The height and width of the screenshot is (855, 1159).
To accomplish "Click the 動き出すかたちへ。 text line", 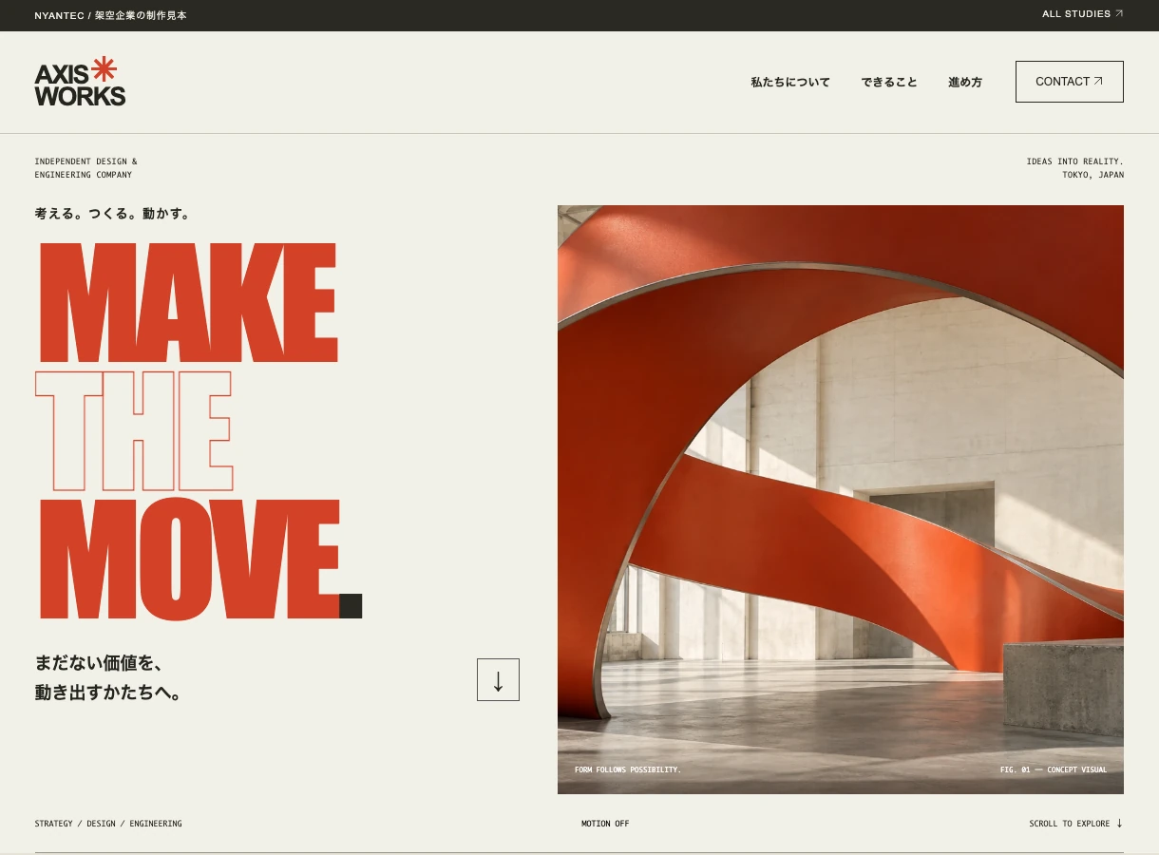I will pos(108,693).
